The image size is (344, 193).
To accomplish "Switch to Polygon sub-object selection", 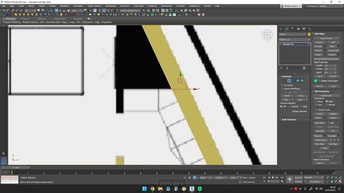I will click(x=298, y=81).
